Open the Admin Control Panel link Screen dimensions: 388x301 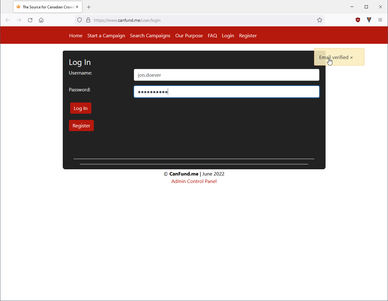pyautogui.click(x=194, y=181)
